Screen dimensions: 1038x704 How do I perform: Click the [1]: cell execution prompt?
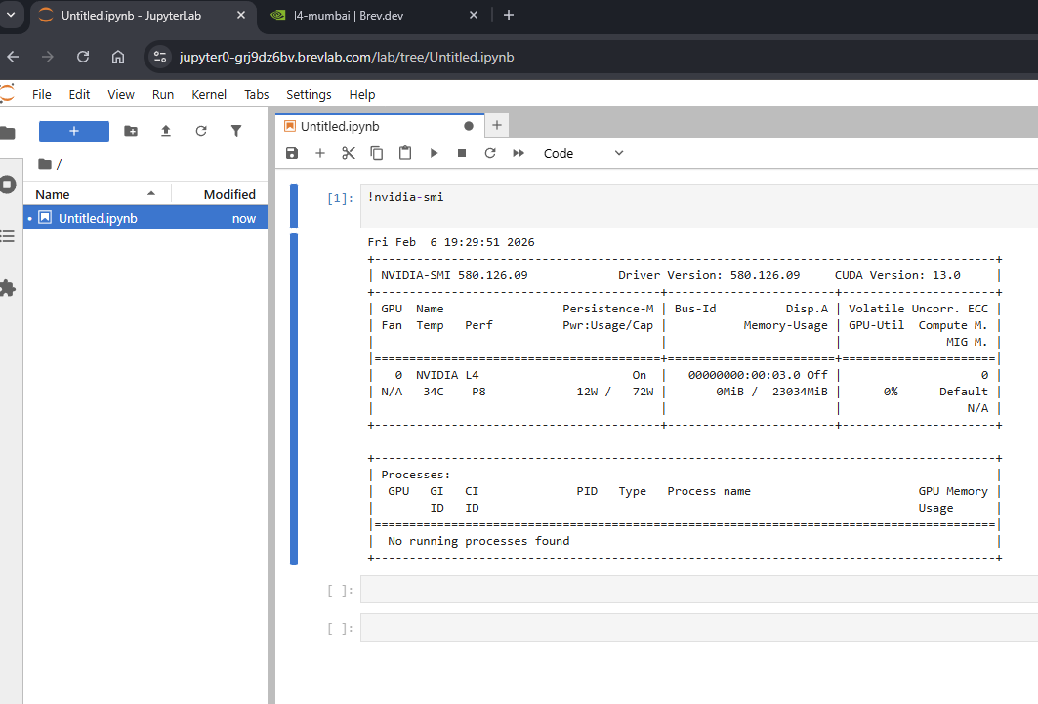(340, 198)
